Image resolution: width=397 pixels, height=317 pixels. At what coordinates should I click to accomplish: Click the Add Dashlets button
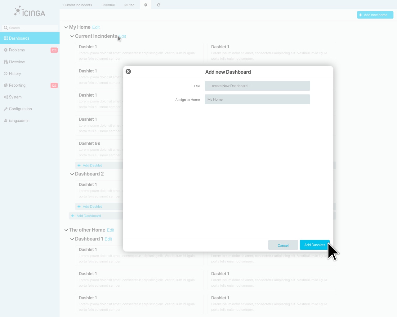tap(314, 245)
